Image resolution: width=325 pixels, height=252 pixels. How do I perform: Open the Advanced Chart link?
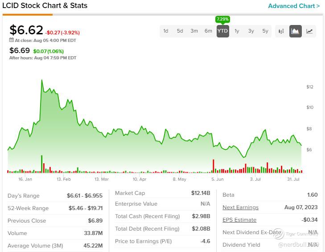[x=294, y=6]
